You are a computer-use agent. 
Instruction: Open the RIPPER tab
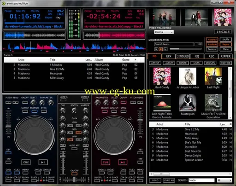coord(225,56)
